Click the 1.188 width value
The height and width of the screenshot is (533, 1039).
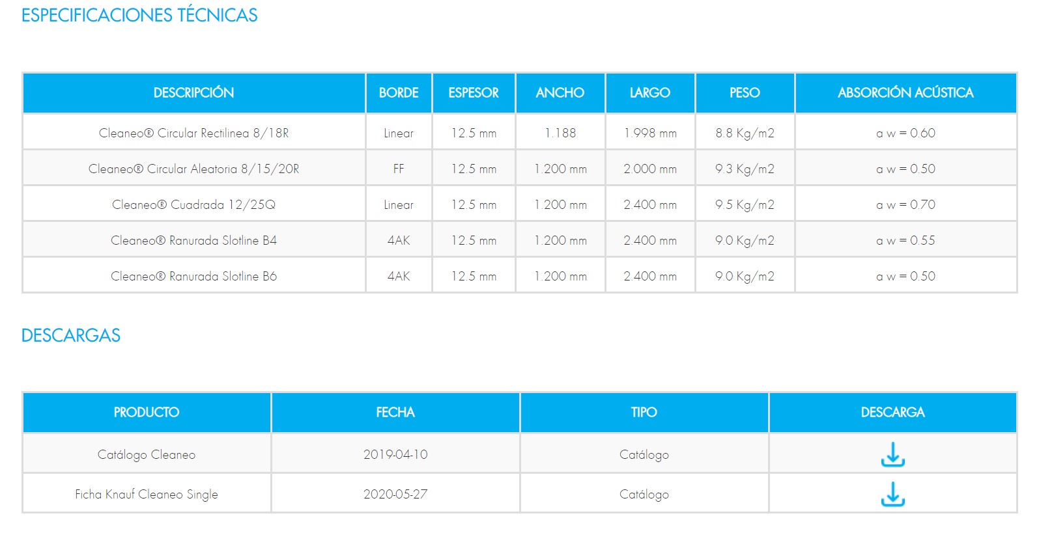(560, 133)
